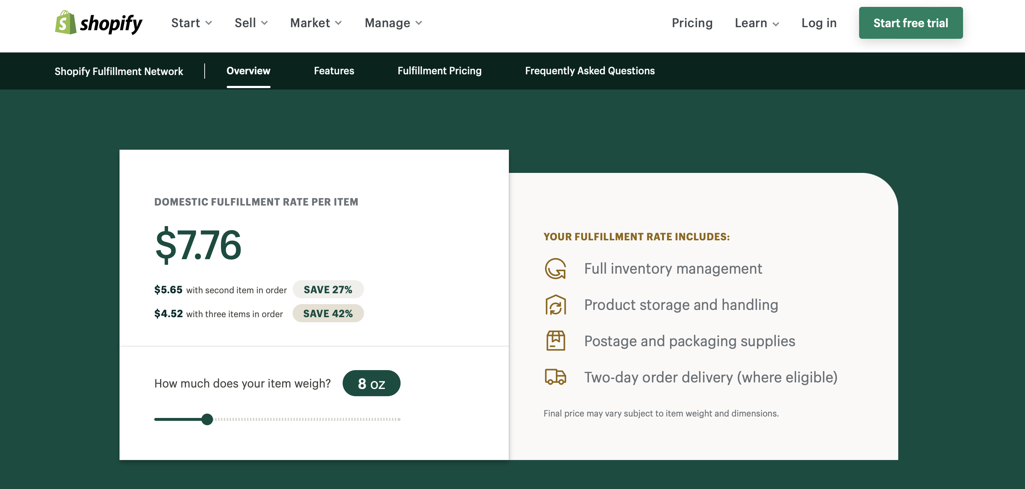Switch to the Fulfillment Pricing tab
Screen dimensions: 1025x489
439,70
